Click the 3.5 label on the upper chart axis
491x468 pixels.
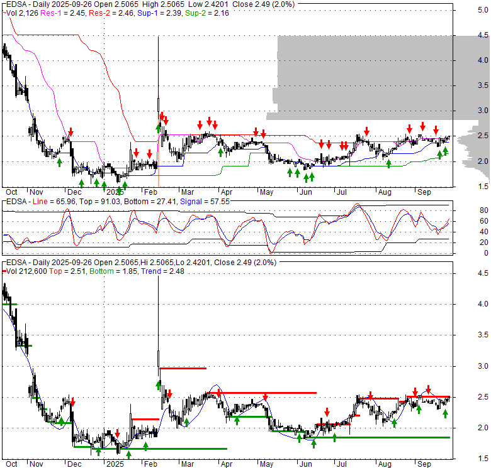pyautogui.click(x=483, y=85)
